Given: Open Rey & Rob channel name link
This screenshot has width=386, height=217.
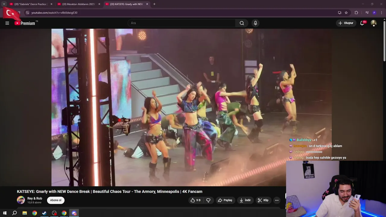Looking at the screenshot, I should [35, 198].
